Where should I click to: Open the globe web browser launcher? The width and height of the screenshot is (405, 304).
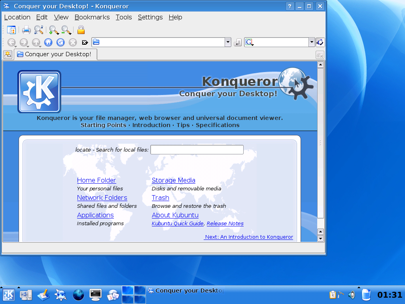[78, 294]
